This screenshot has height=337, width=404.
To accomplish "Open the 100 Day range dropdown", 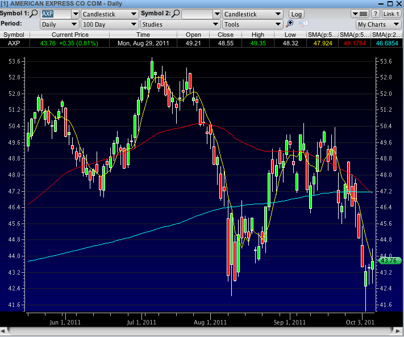I will point(110,24).
